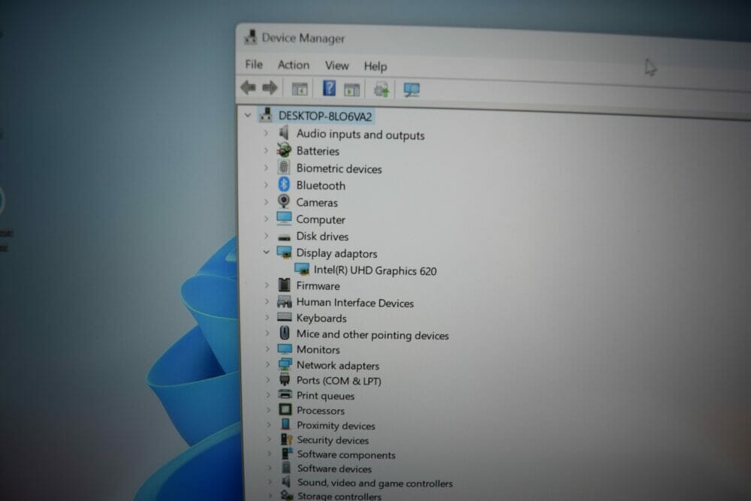
Task: Expand the Monitors node chevron
Action: [268, 349]
